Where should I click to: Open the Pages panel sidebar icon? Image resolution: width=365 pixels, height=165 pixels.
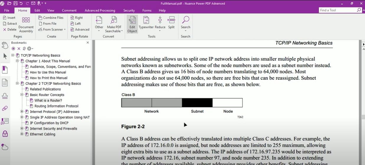[5, 83]
